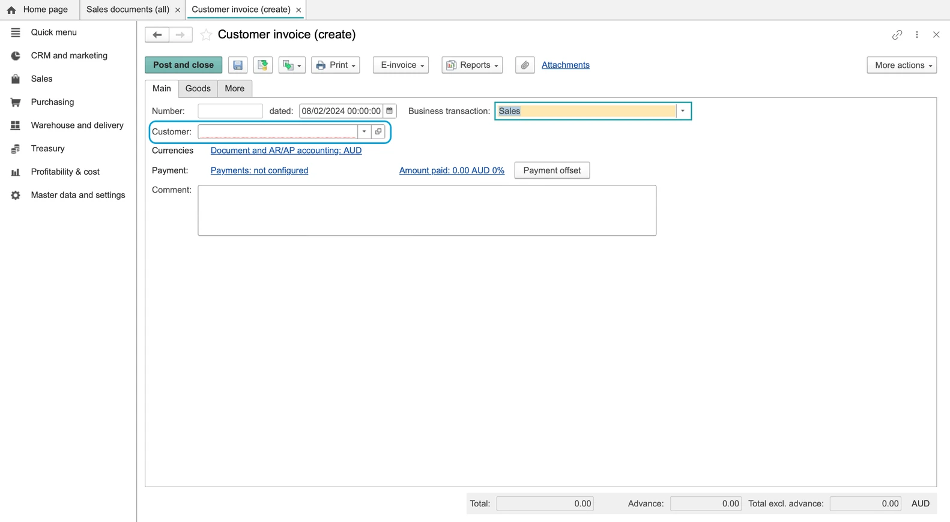Switch to the Goods tab
This screenshot has width=950, height=522.
click(198, 88)
